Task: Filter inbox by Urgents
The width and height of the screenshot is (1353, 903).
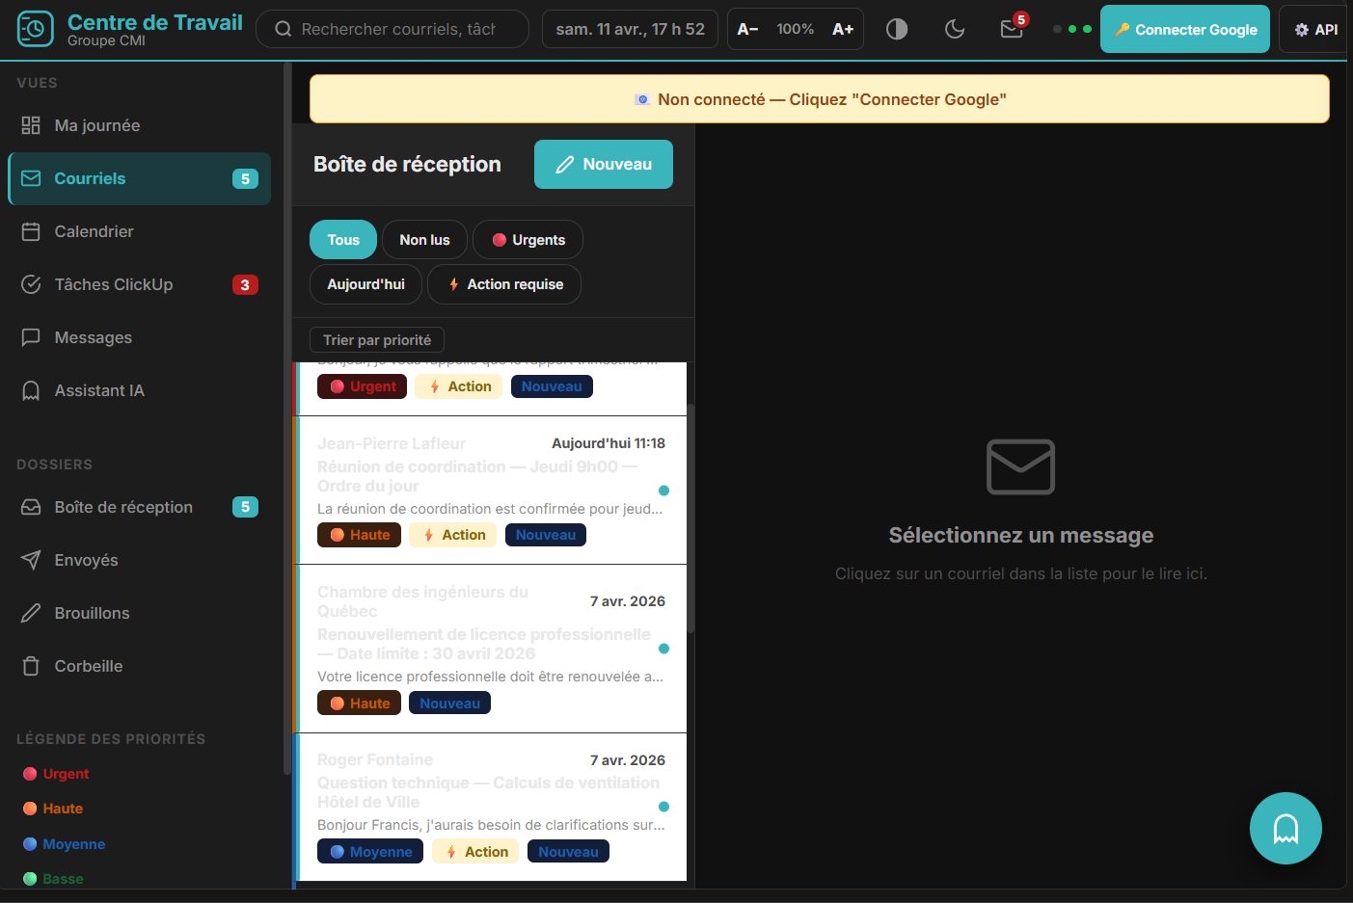Action: (x=528, y=240)
